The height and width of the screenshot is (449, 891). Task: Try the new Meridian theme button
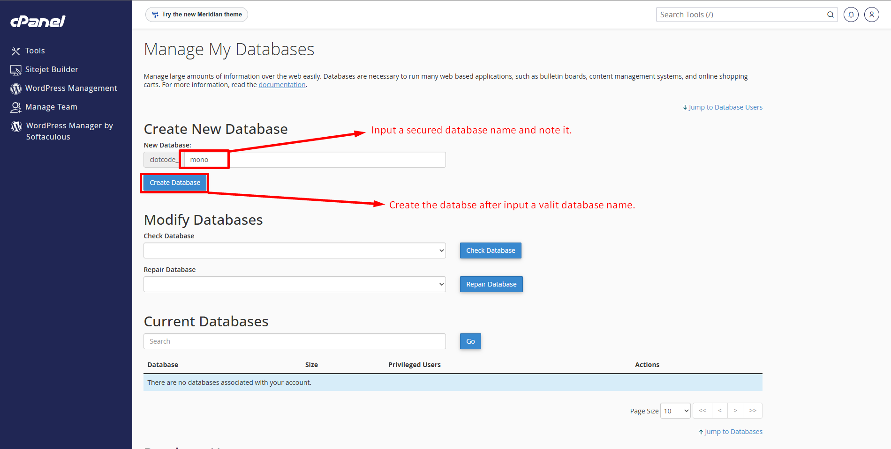[x=196, y=15]
